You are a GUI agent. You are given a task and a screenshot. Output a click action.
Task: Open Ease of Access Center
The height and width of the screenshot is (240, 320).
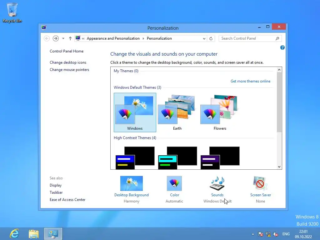tap(67, 200)
